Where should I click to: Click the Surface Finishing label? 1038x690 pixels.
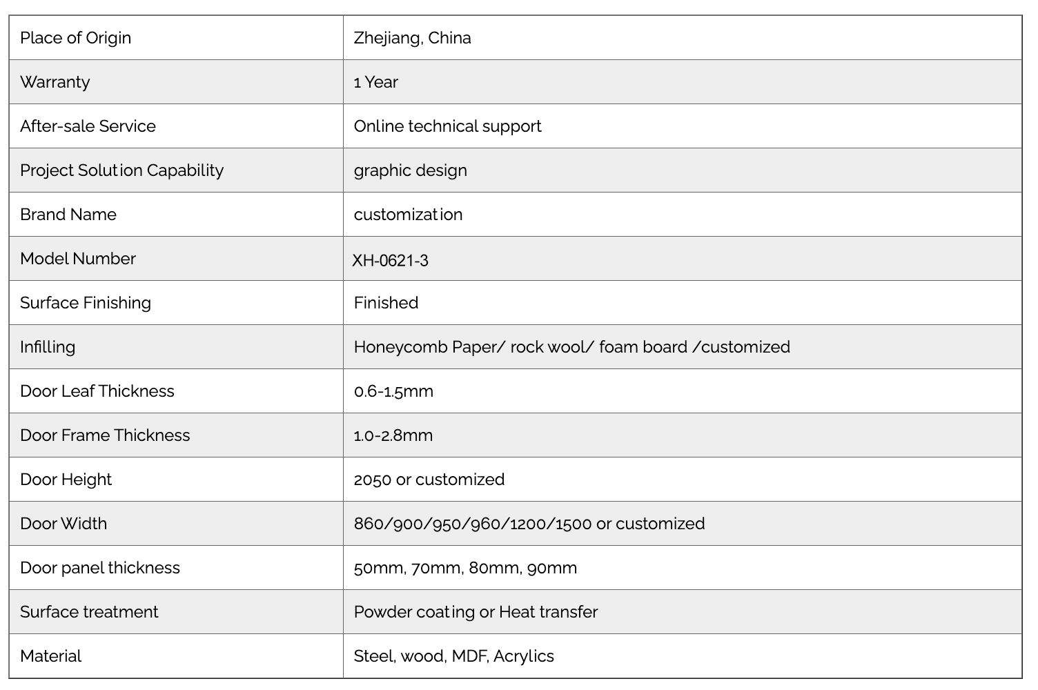tap(86, 303)
